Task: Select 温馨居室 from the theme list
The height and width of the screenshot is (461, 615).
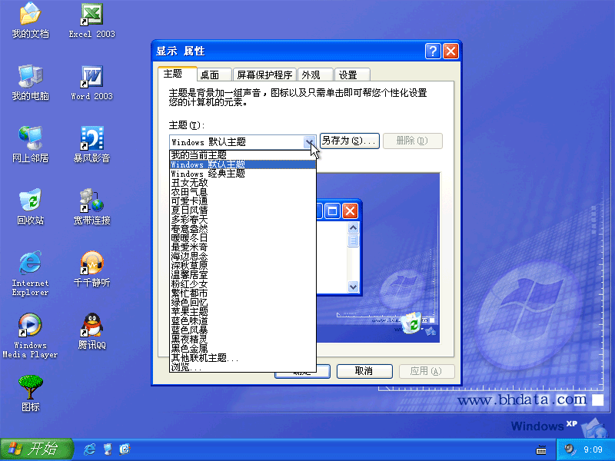Action: point(243,275)
